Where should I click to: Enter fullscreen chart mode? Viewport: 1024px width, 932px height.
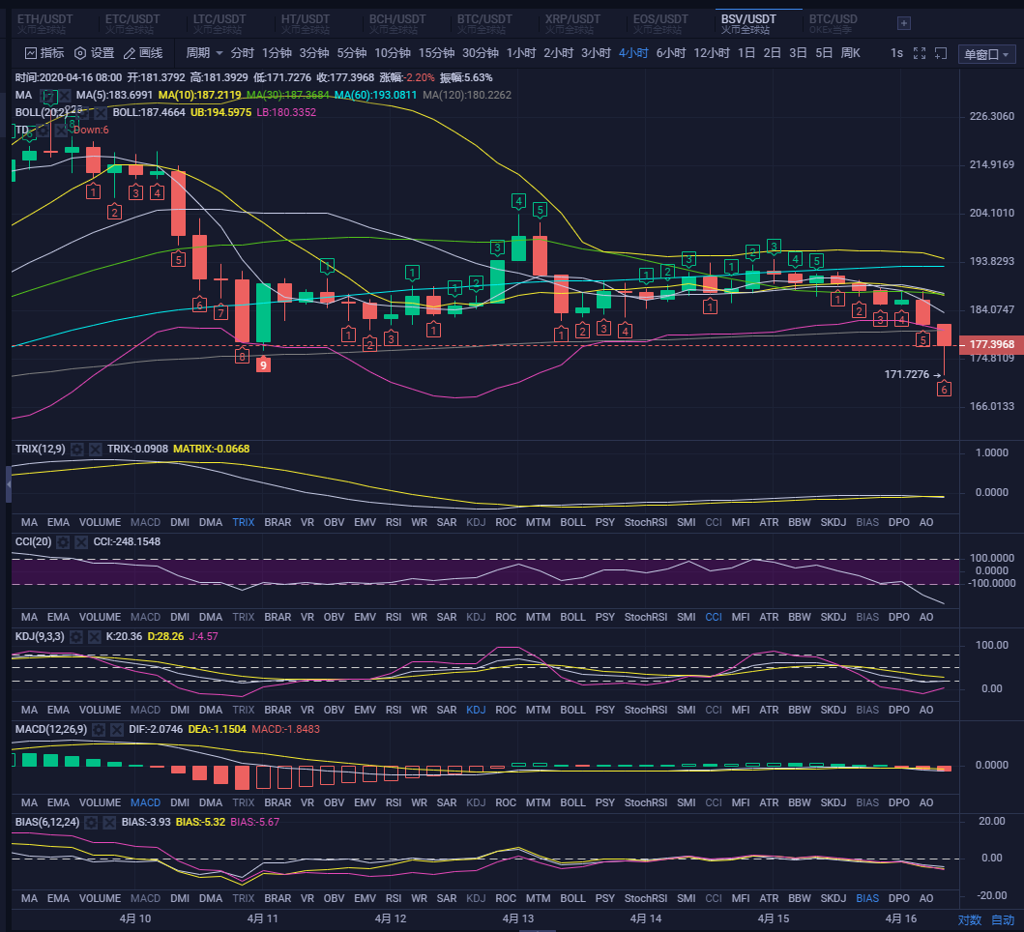tap(920, 53)
